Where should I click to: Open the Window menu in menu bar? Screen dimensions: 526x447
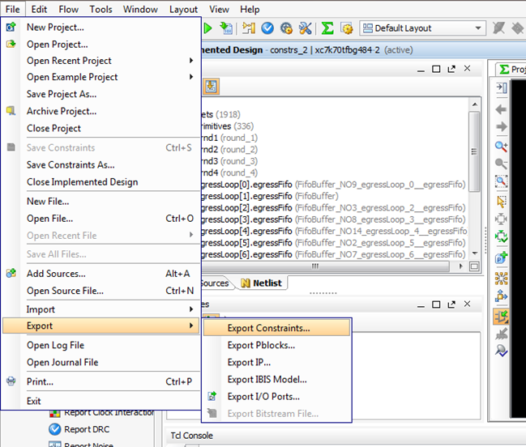141,10
